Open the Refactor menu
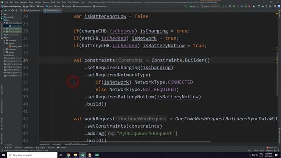Image resolution: width=281 pixels, height=158 pixels. pyautogui.click(x=46, y=2)
